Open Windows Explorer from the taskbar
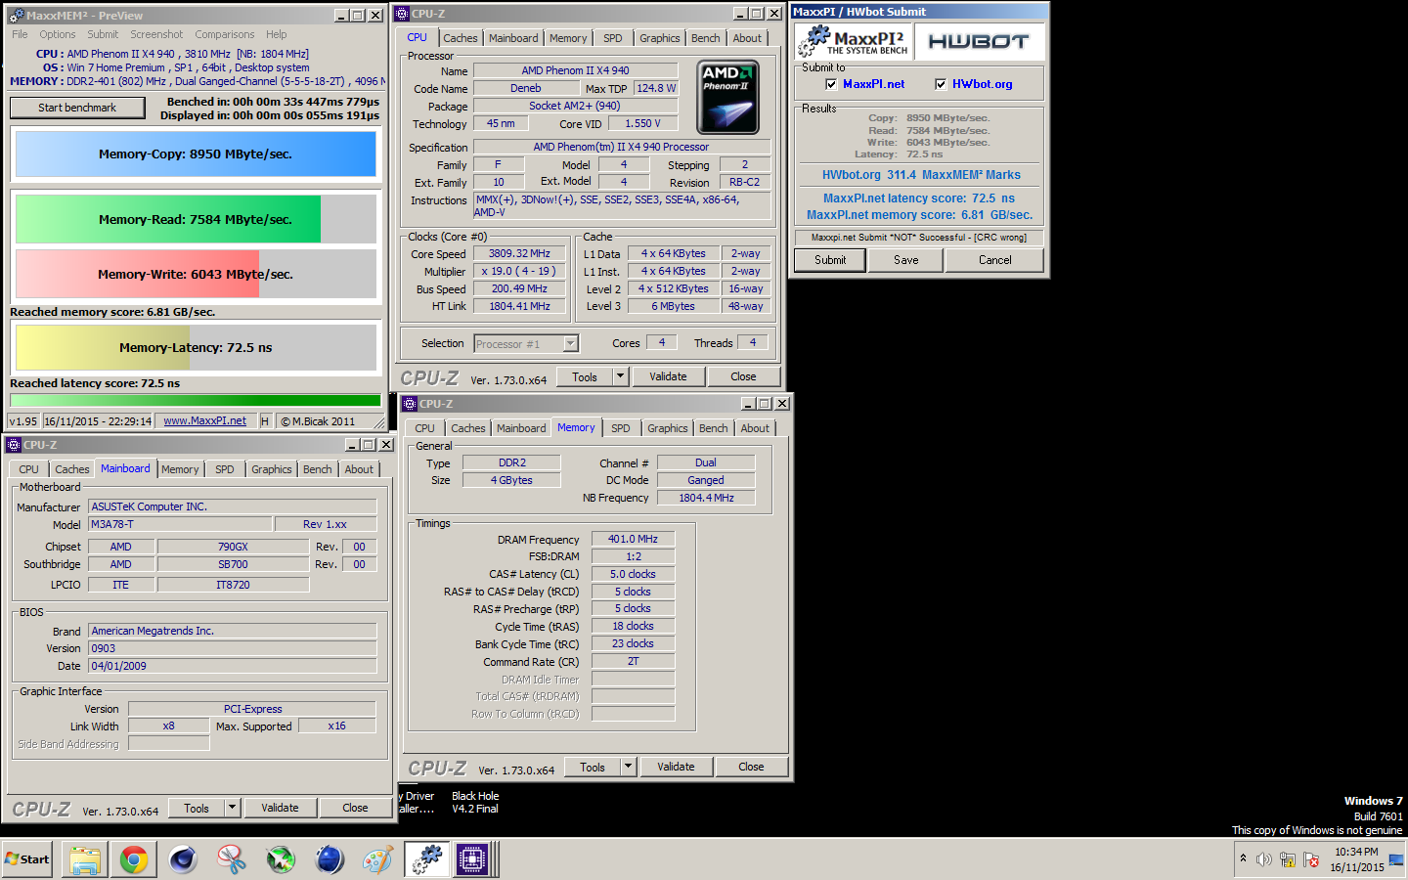The image size is (1408, 880). [85, 859]
